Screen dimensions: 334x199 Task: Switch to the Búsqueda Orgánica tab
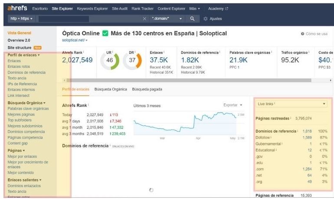[x=111, y=89]
